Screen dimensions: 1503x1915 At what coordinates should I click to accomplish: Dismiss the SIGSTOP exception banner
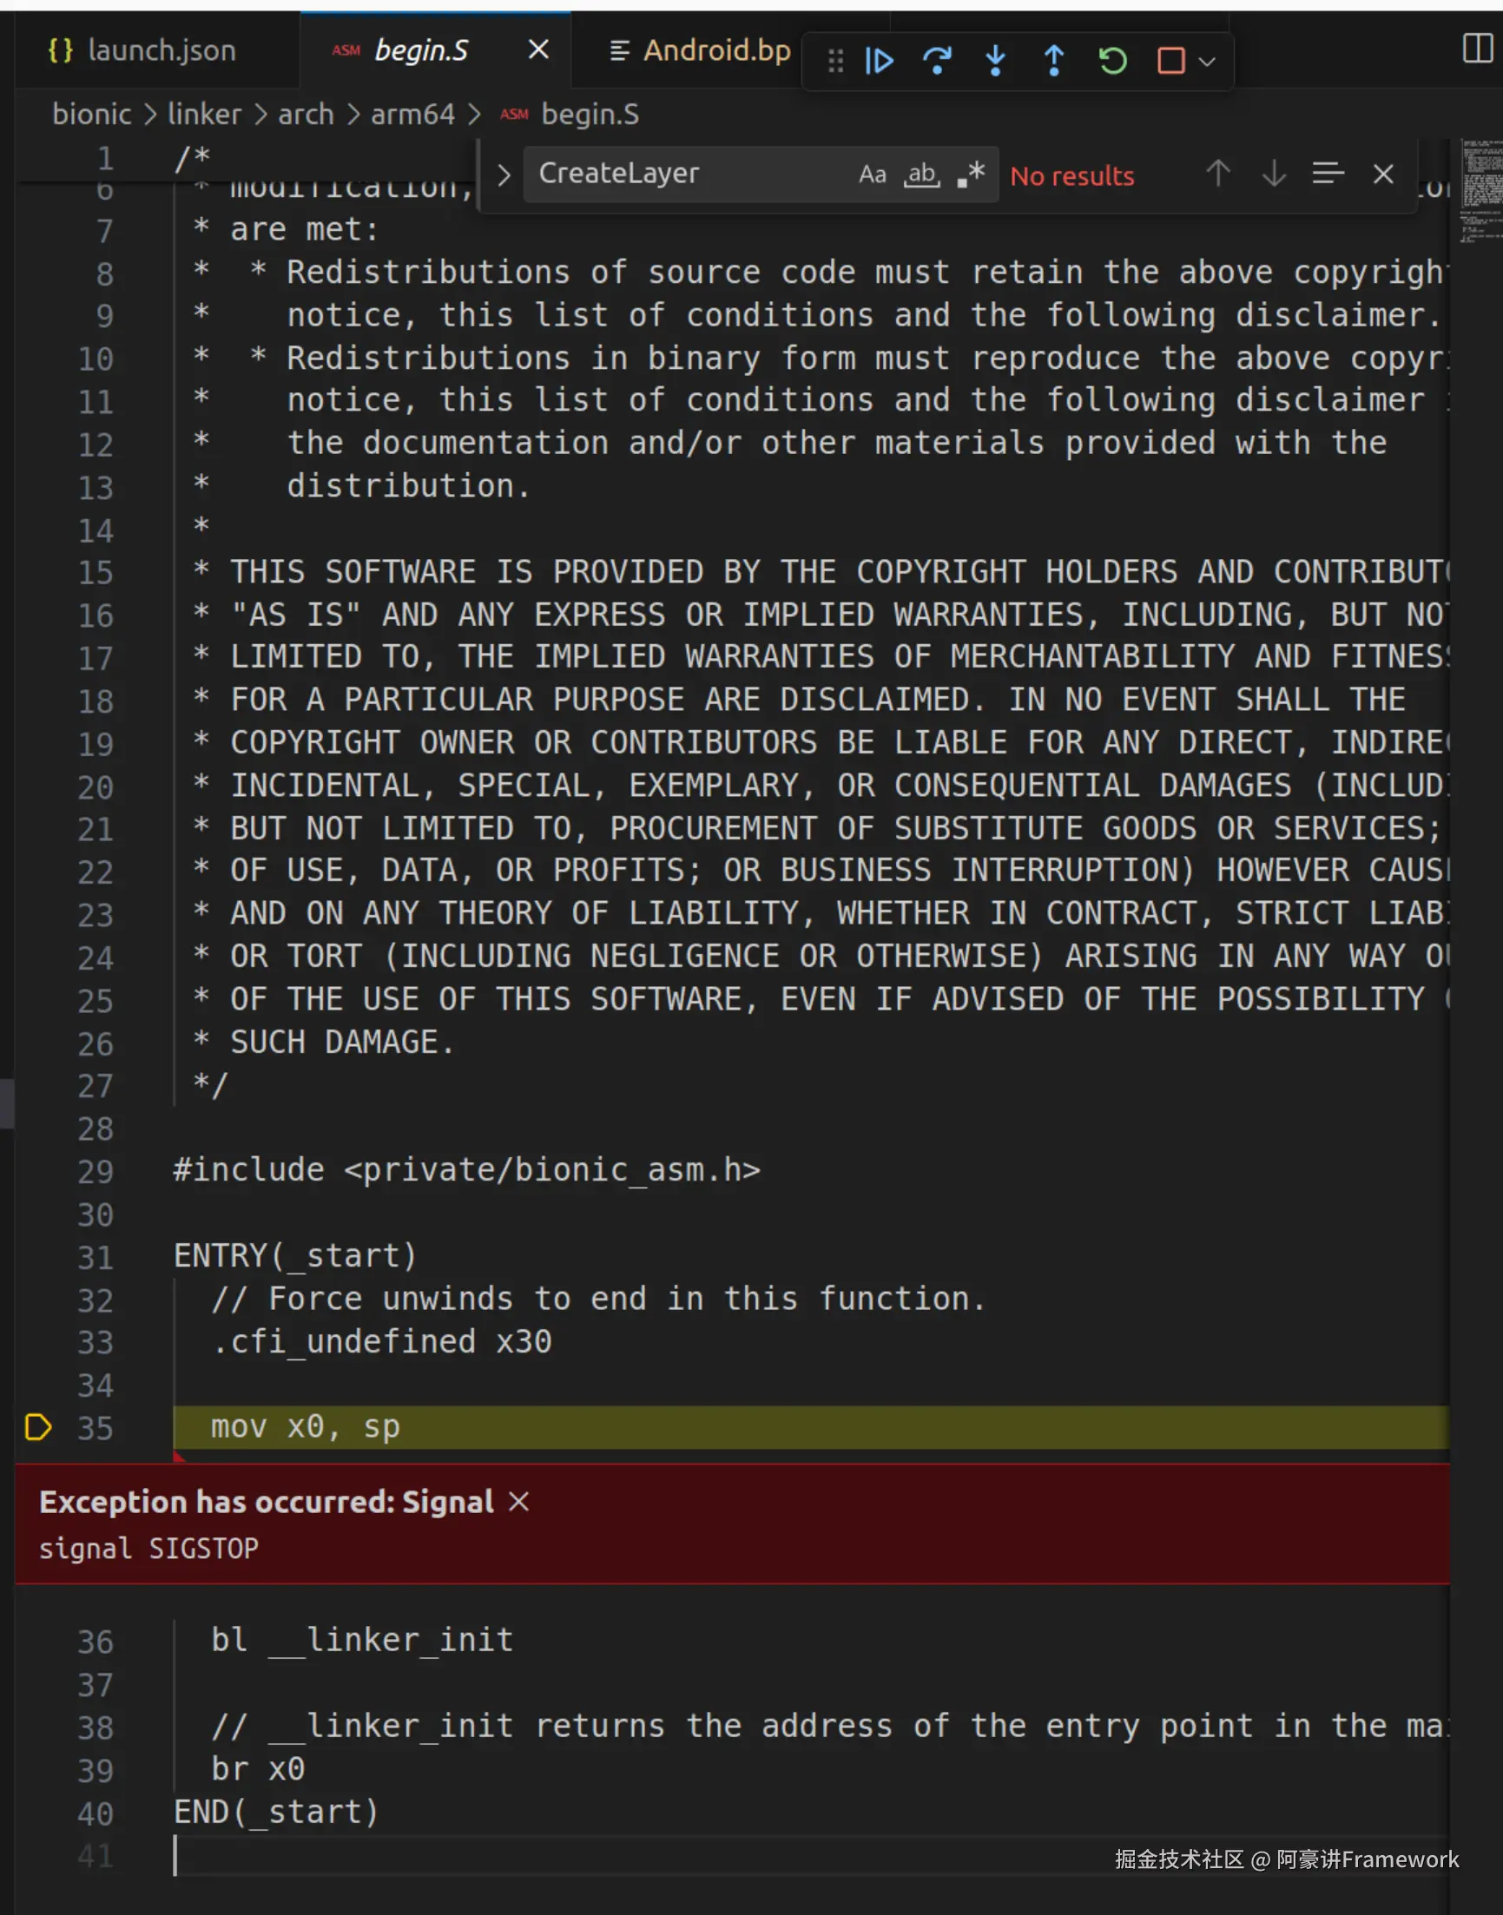tap(519, 1502)
